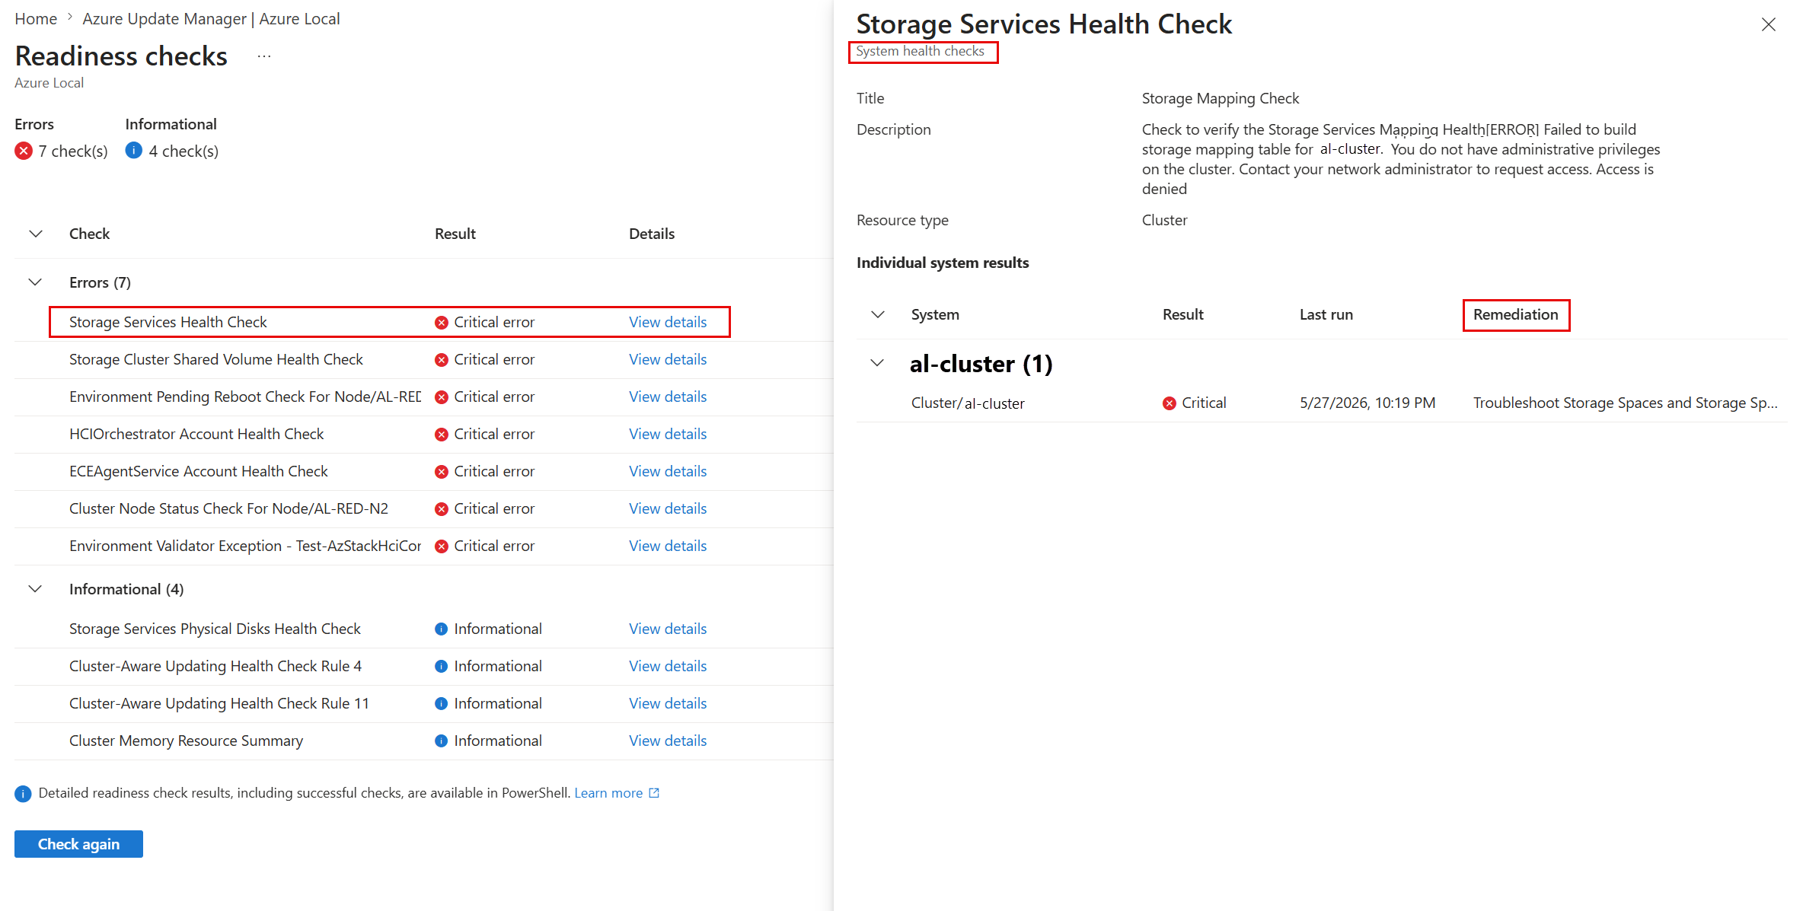
Task: Click the Cluster/al-cluster system entry
Action: pyautogui.click(x=968, y=403)
